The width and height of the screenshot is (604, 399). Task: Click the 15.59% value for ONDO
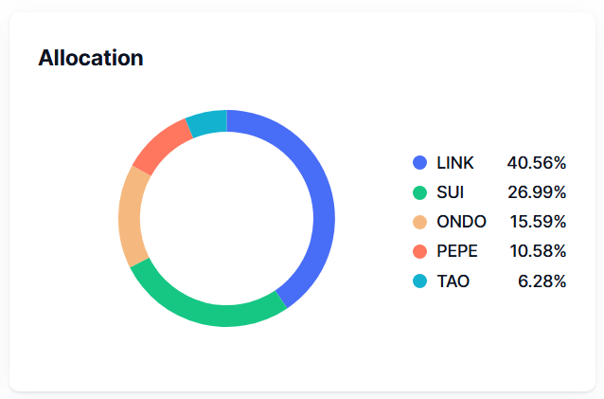[538, 222]
